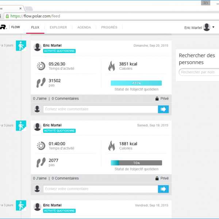Click the activity time icon for Sep 20
Screen dimensions: 219x219
click(x=41, y=66)
